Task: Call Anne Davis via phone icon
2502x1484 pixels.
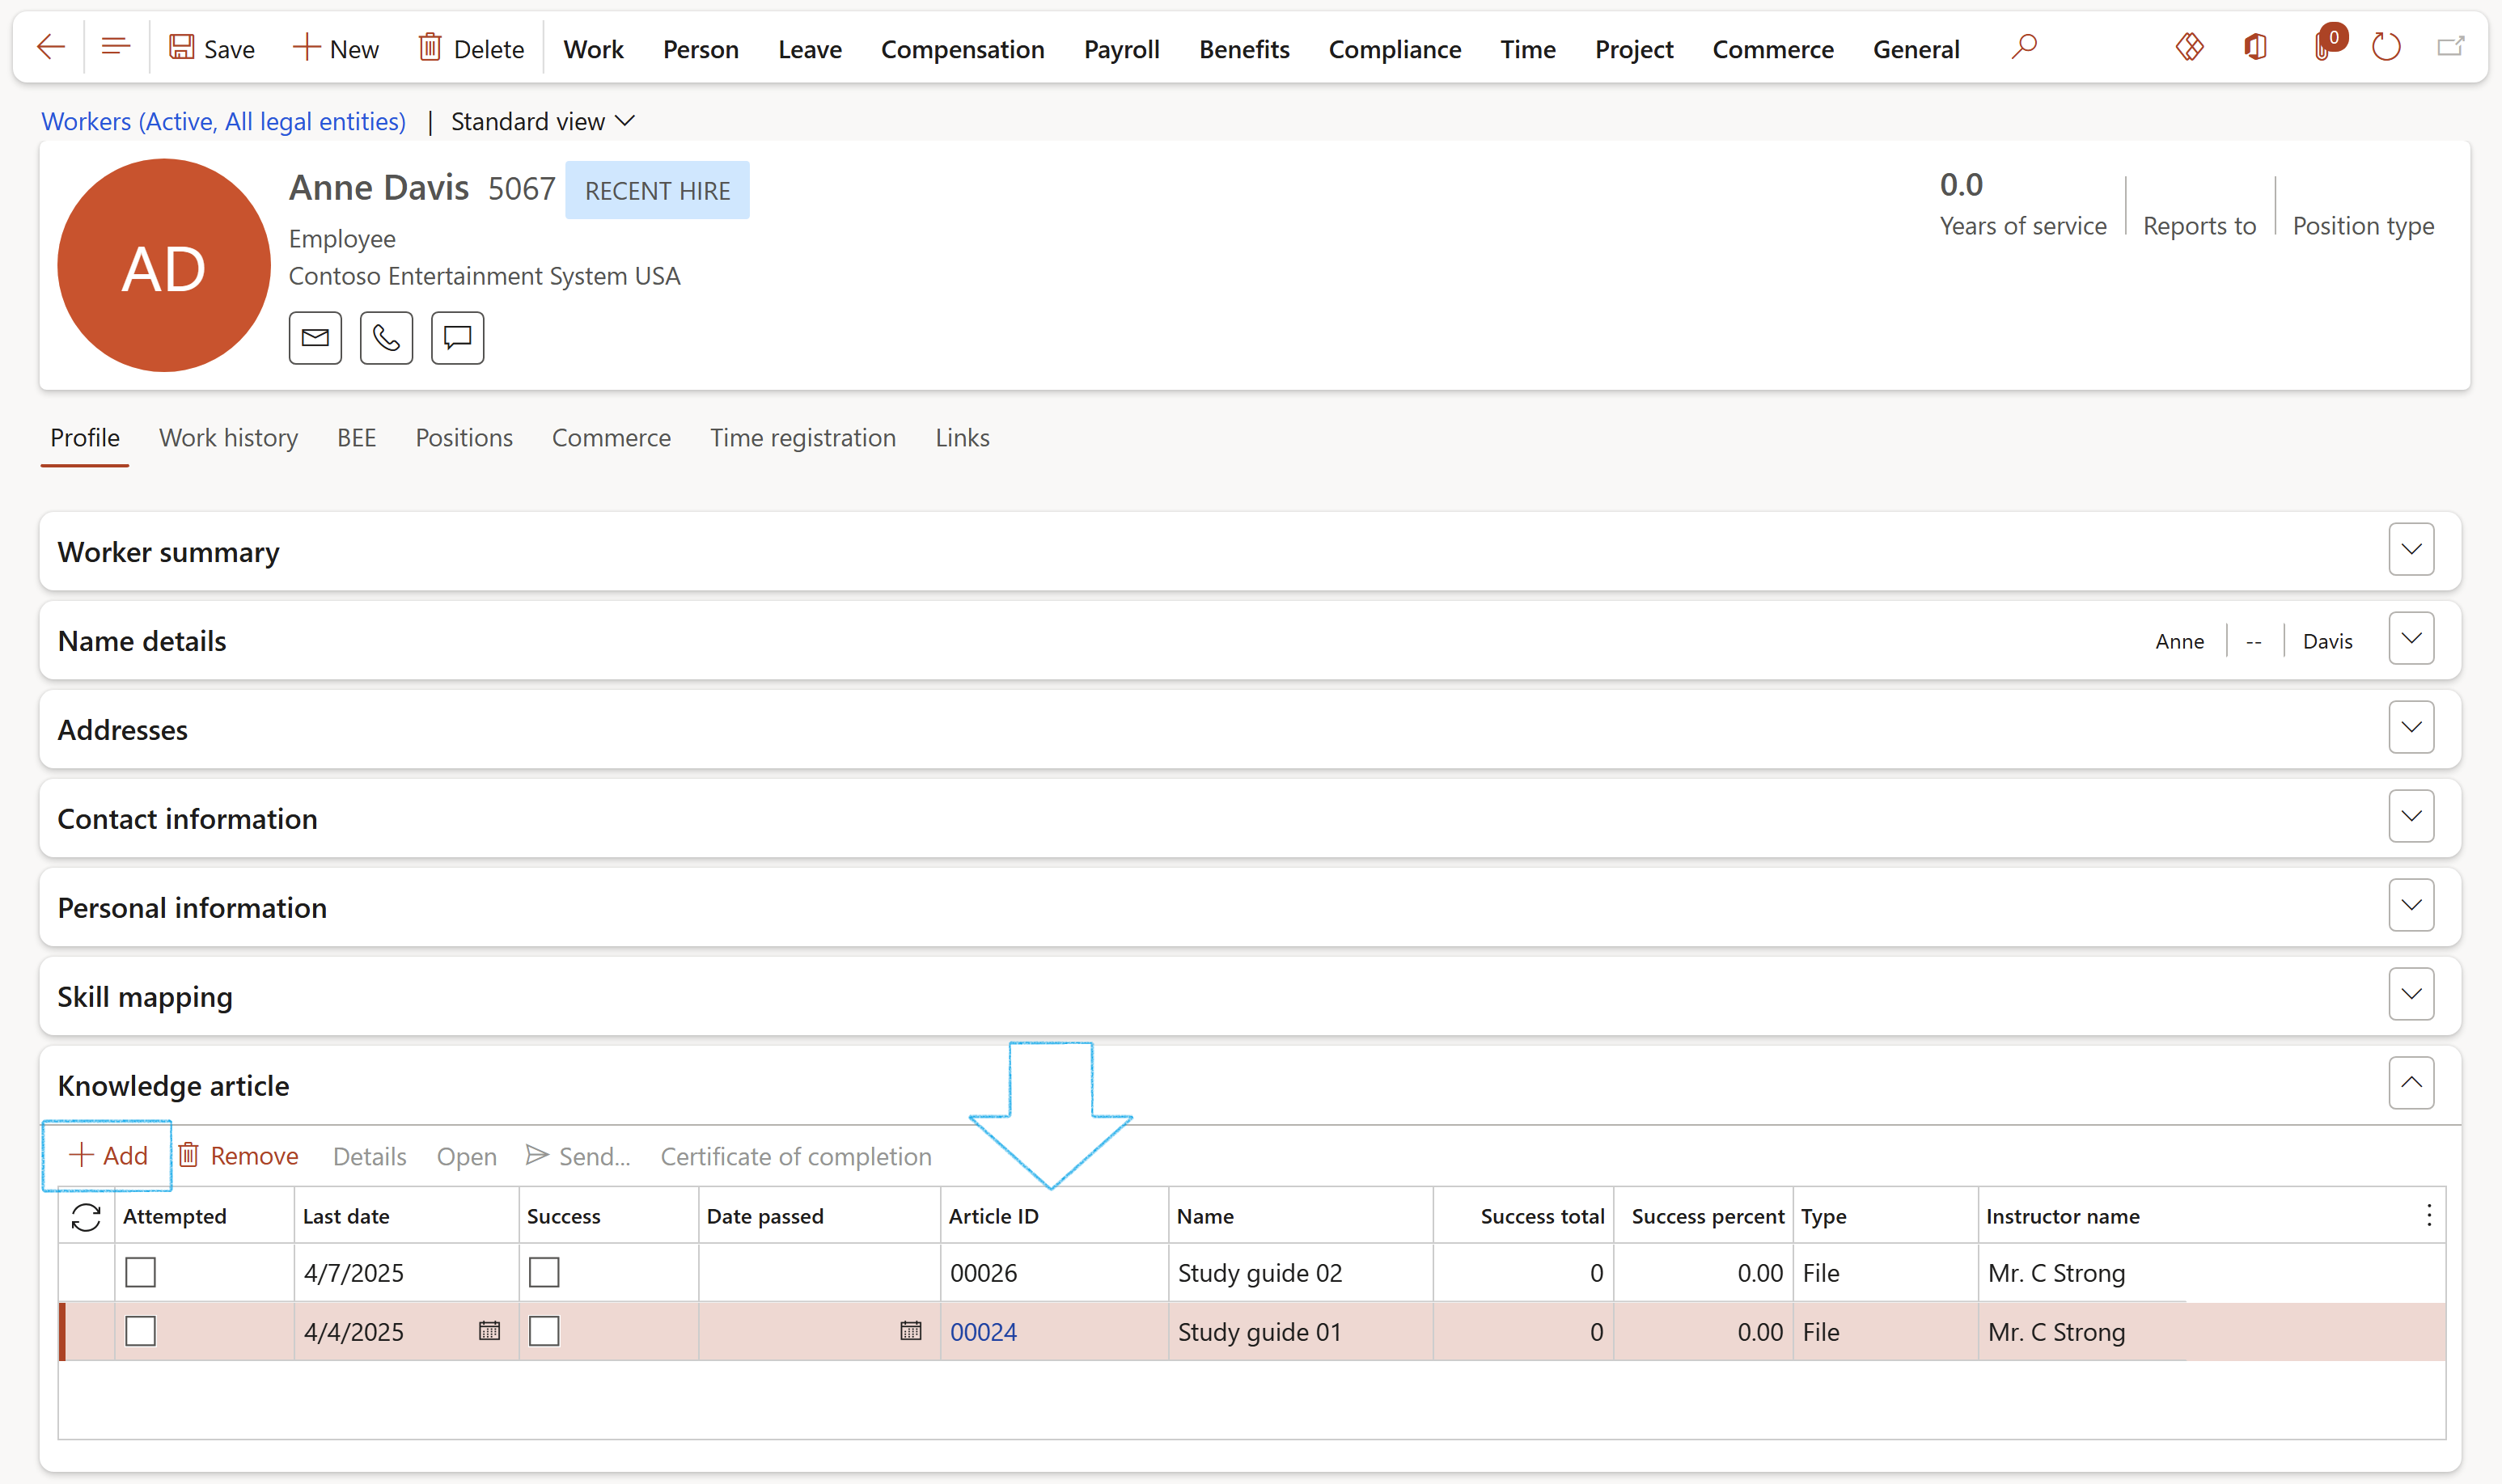Action: point(386,338)
